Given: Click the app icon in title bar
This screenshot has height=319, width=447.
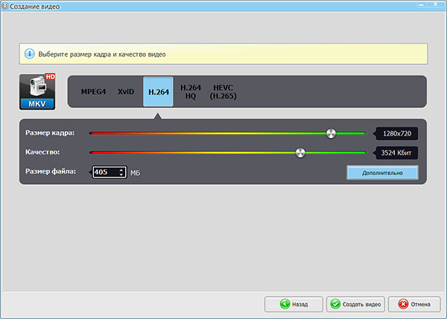Looking at the screenshot, I should click(5, 6).
